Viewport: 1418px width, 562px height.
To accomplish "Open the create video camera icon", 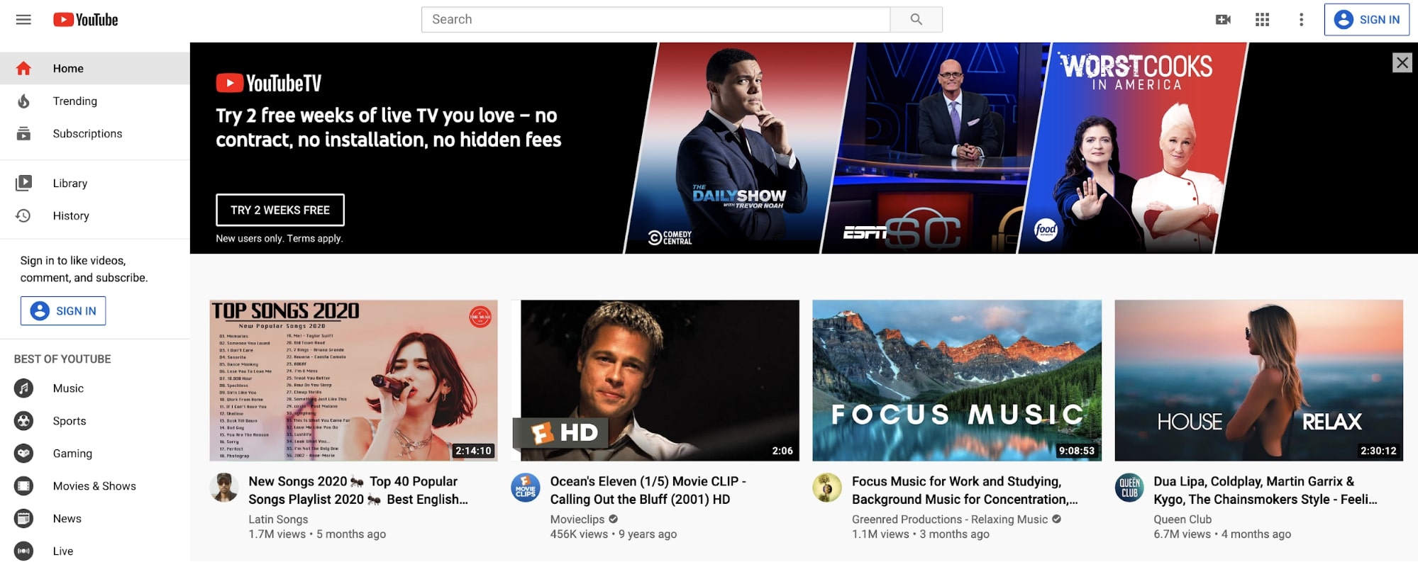I will click(x=1223, y=20).
